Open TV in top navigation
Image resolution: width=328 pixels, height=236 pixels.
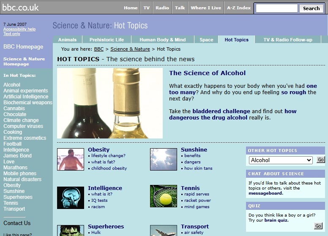146,8
